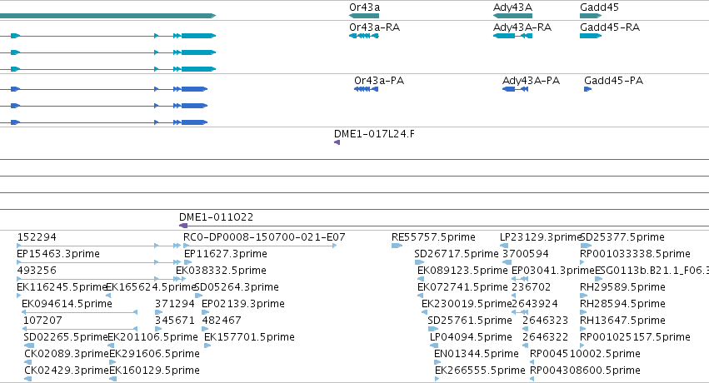The width and height of the screenshot is (709, 383).
Task: Click the RH29589.5prime label
Action: click(622, 286)
